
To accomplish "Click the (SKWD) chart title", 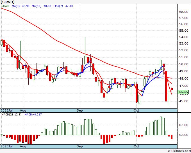I will click(x=8, y=2).
